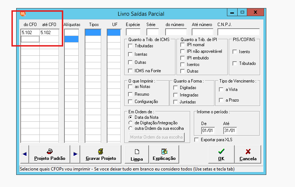Click the left arrow beside Projeto Padrão

pos(24,154)
